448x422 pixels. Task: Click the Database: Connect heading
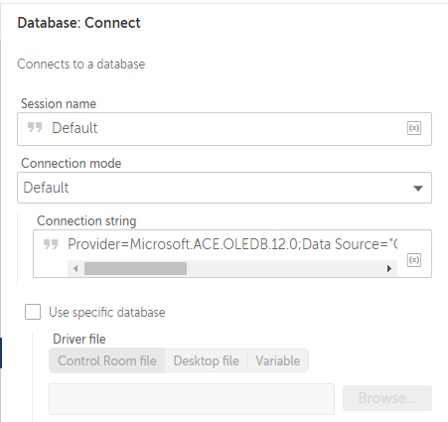tap(78, 23)
